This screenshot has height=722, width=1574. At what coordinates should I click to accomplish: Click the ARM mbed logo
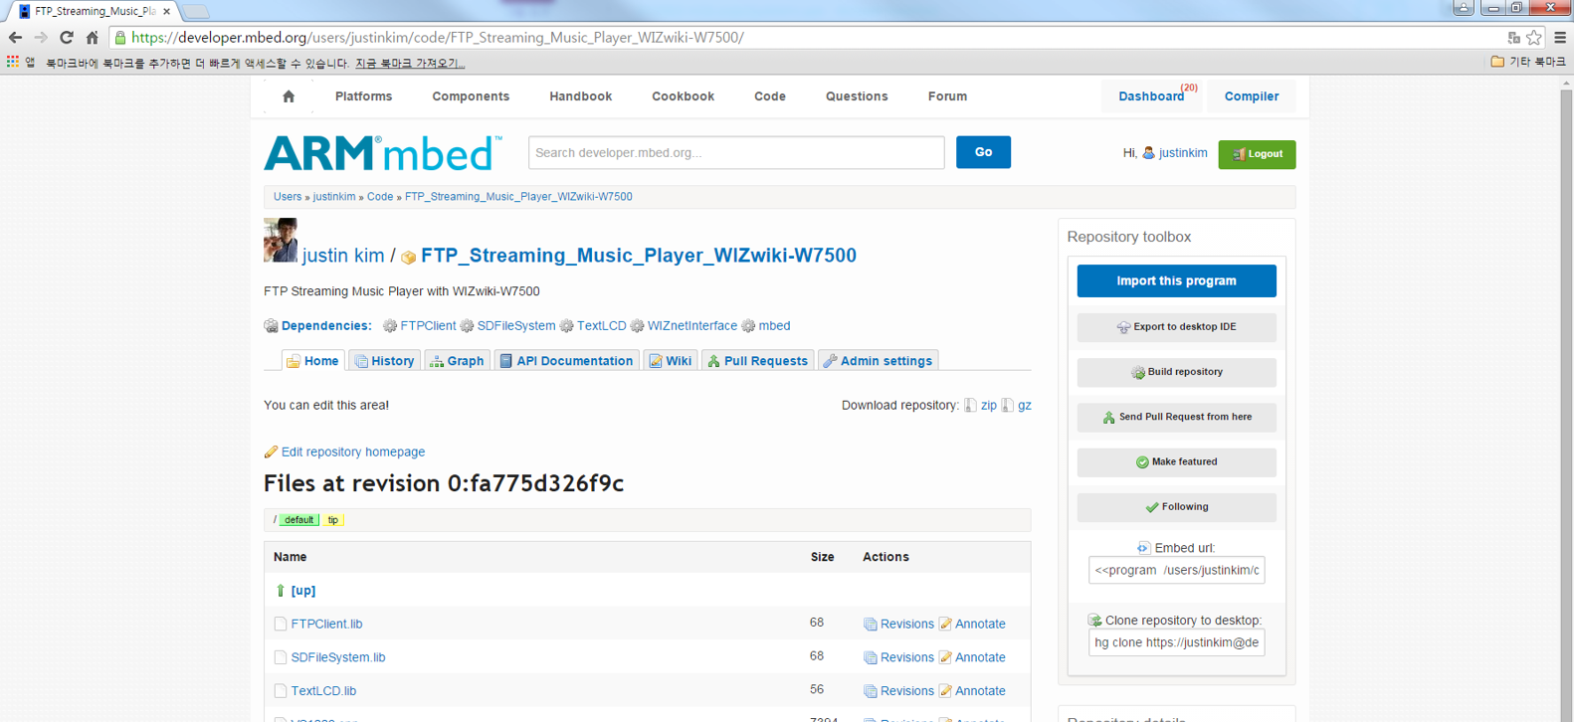tap(383, 153)
